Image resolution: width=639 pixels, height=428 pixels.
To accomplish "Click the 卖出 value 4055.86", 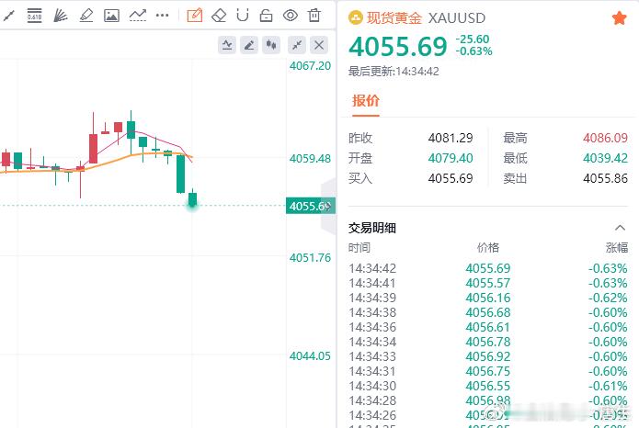I will coord(605,178).
